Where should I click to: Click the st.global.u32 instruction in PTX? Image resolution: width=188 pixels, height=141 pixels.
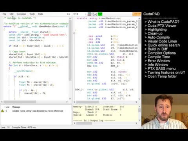click(97, 83)
